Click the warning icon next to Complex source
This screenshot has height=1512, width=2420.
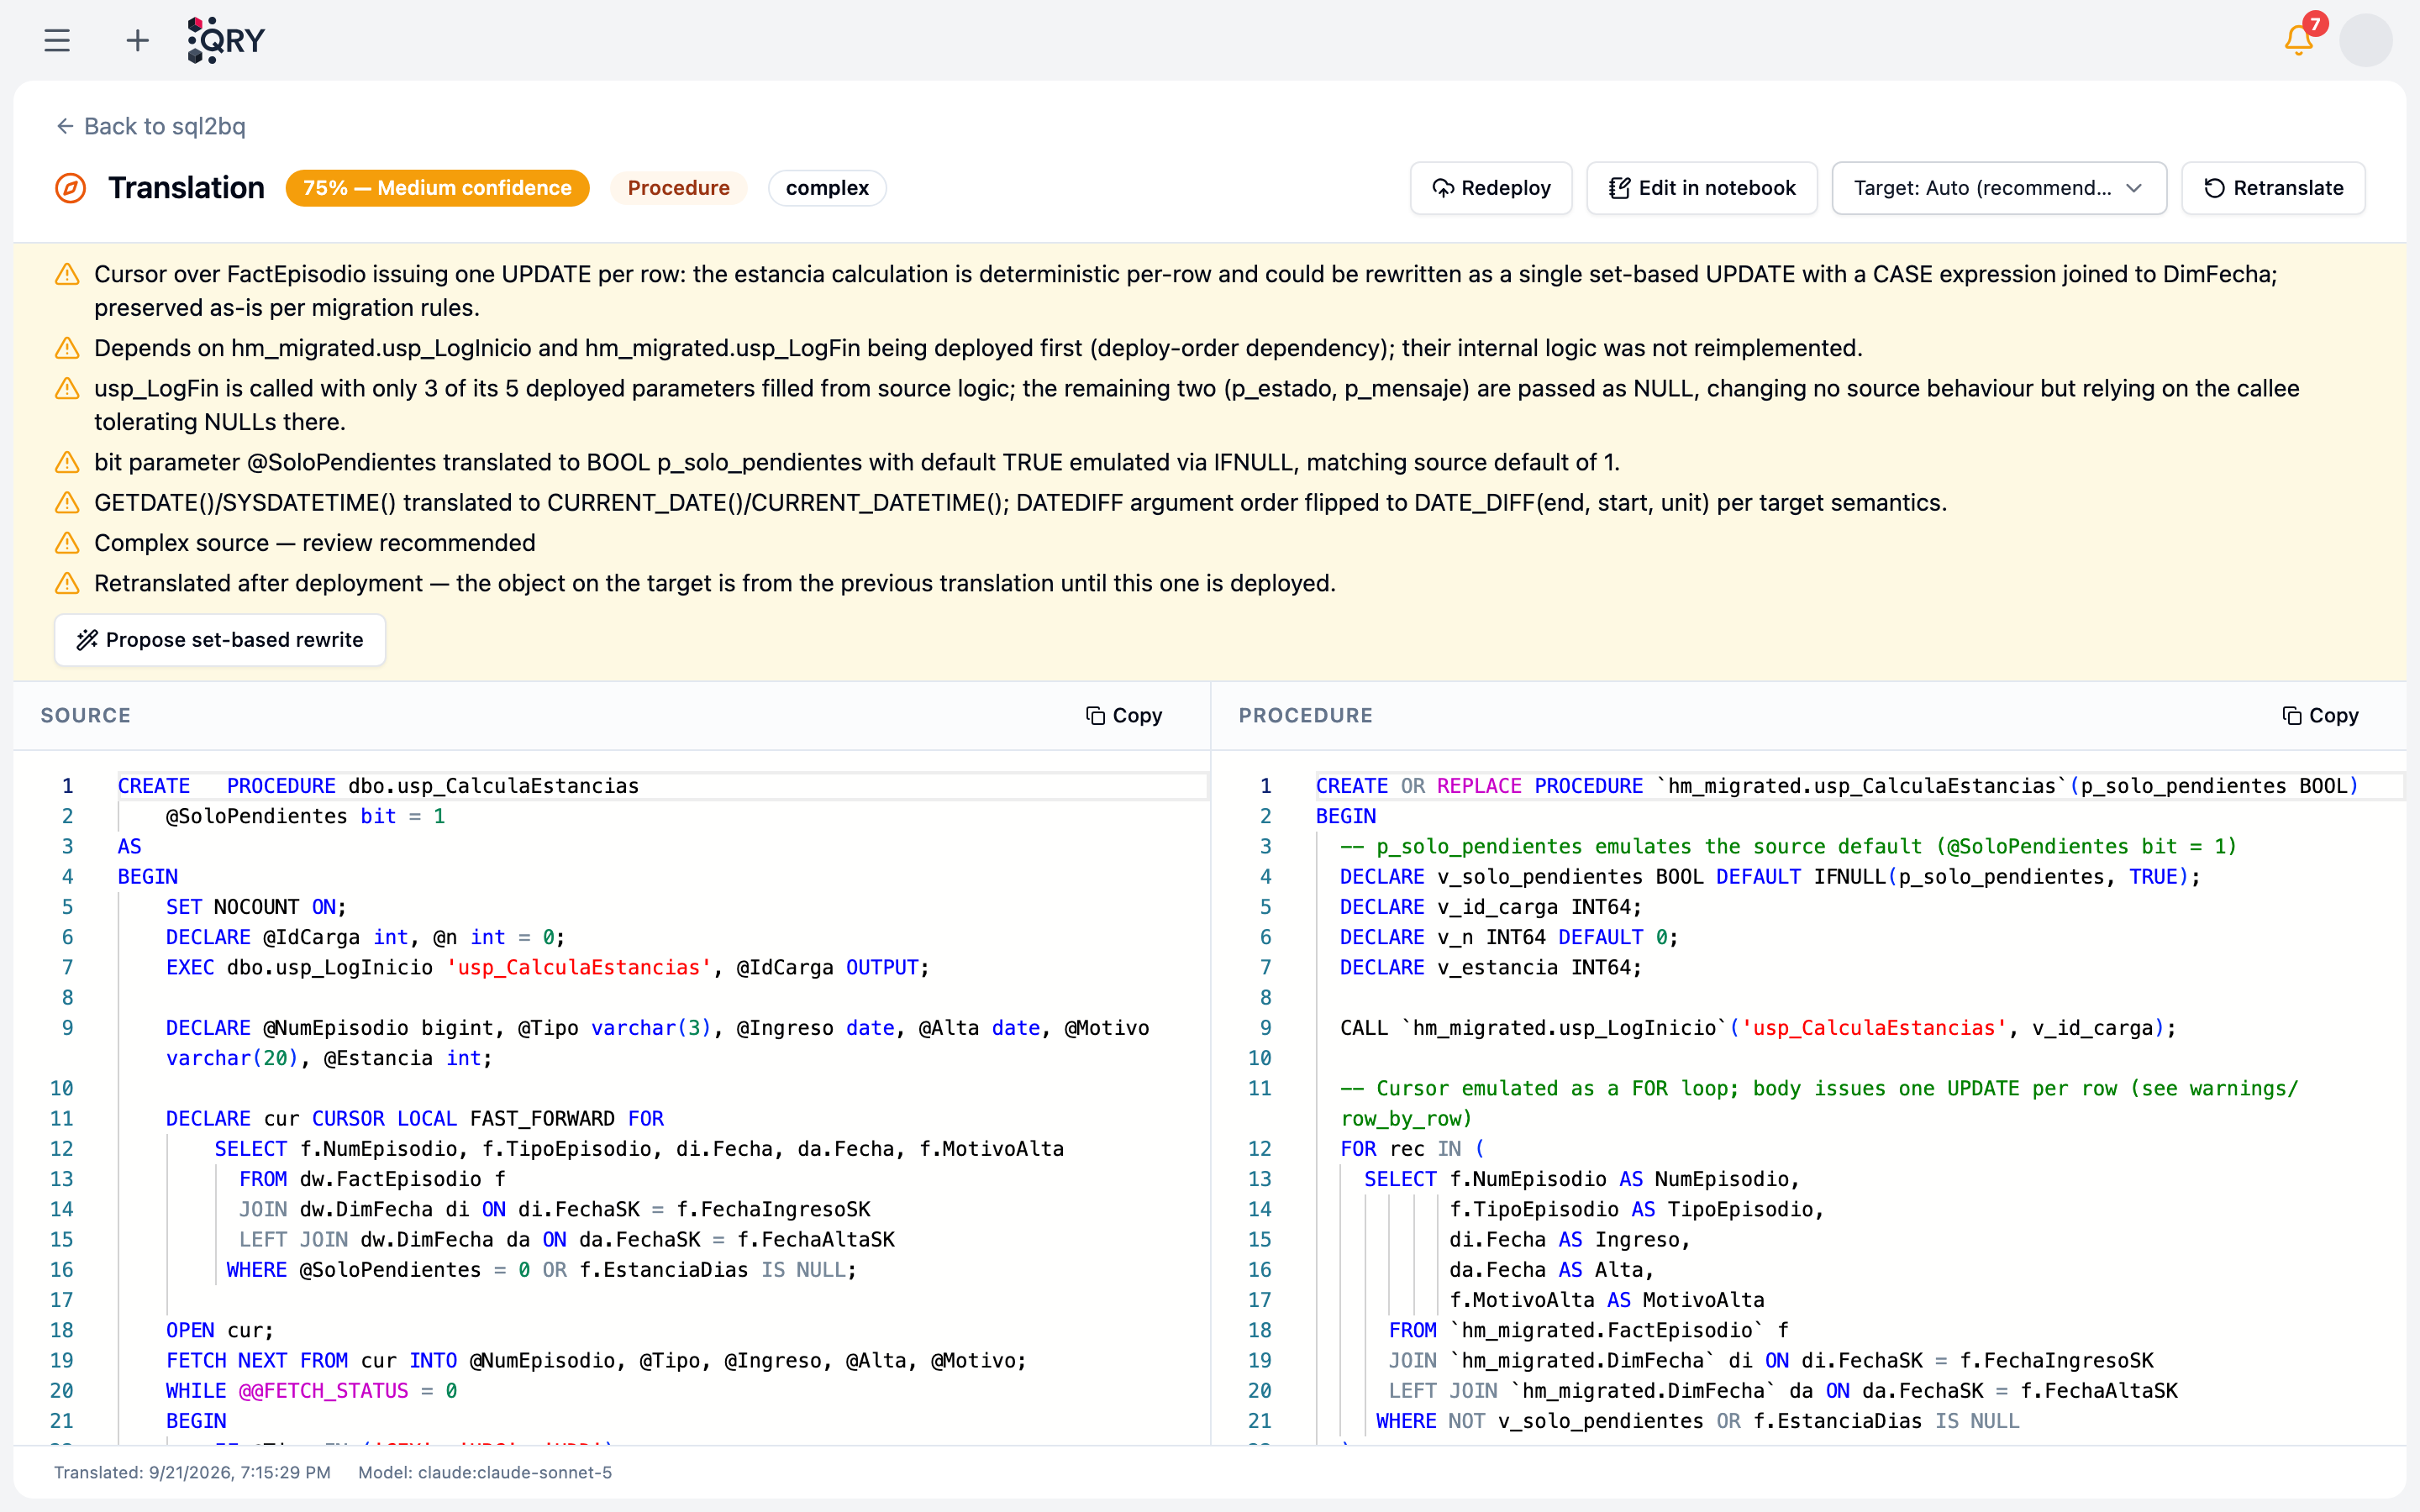[67, 543]
